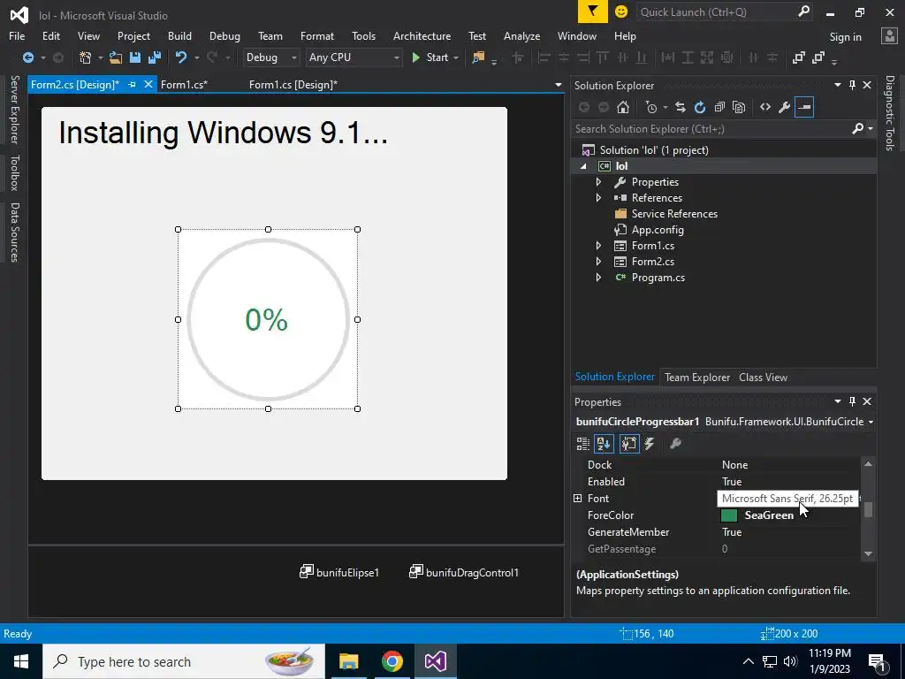Toggle auto-hide pin of Properties panel
The width and height of the screenshot is (905, 679).
click(853, 401)
